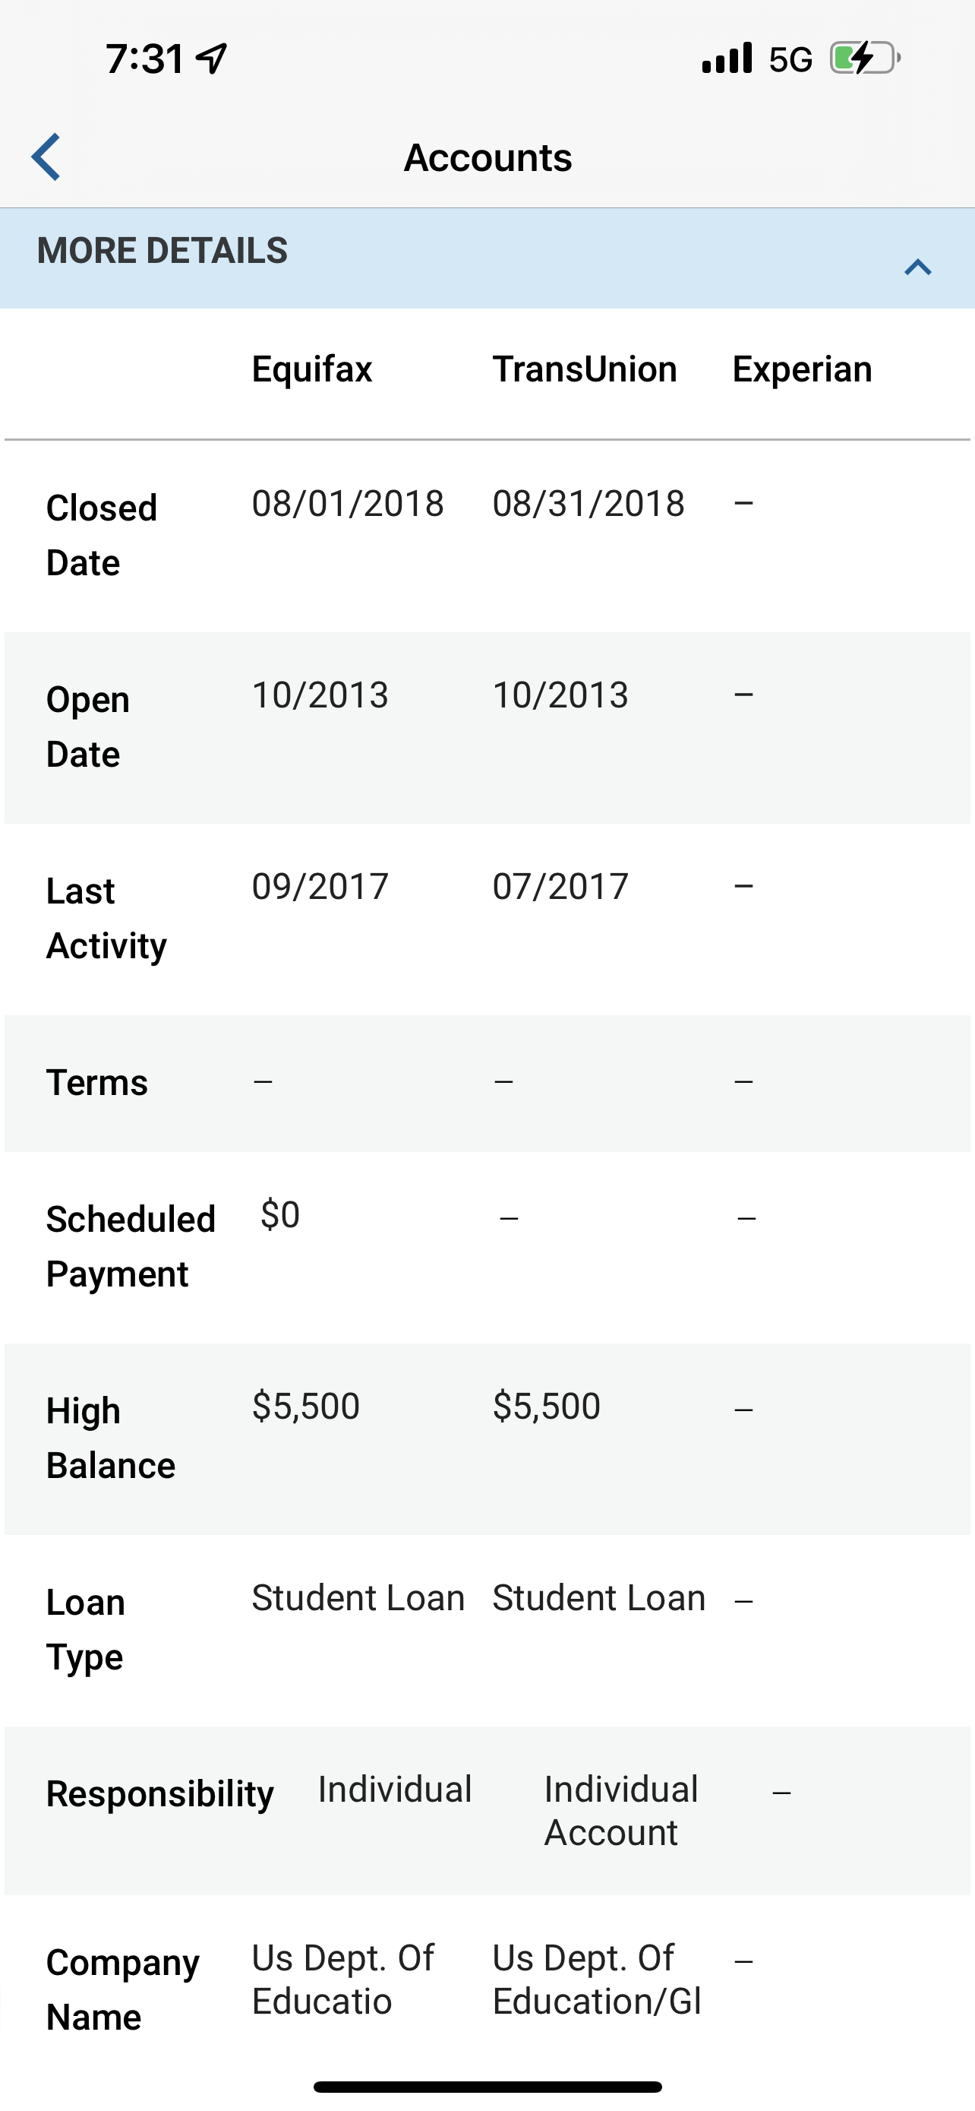
Task: Tap the Scheduled Payment $0 value
Action: (x=280, y=1214)
